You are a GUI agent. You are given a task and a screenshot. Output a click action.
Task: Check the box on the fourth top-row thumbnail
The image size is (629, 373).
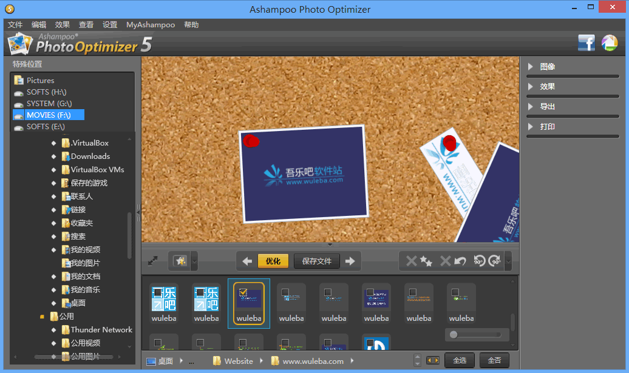coord(285,292)
